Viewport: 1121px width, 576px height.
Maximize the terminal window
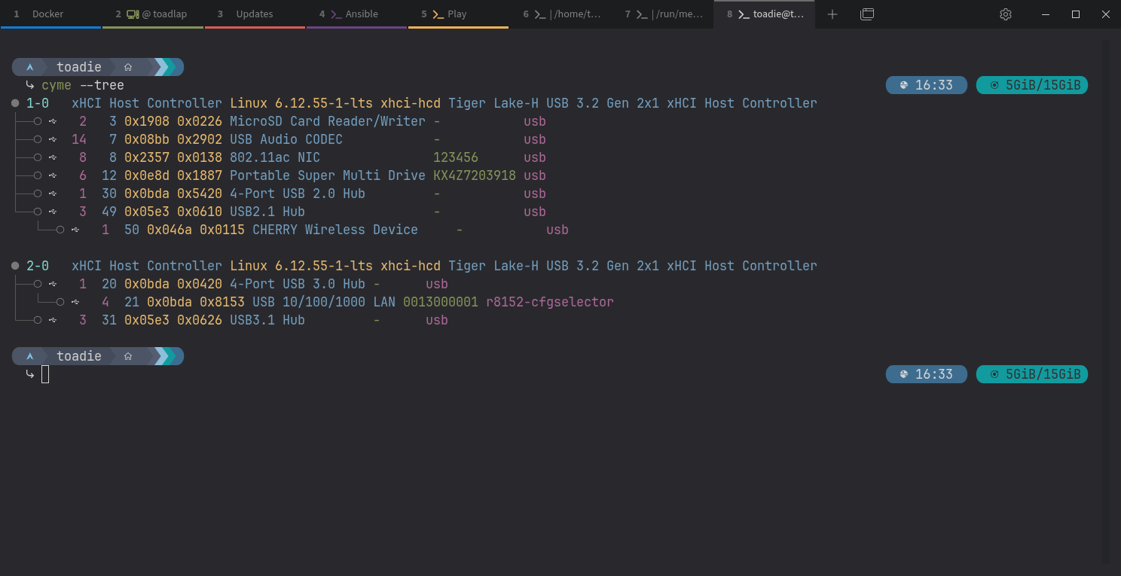[x=1076, y=14]
